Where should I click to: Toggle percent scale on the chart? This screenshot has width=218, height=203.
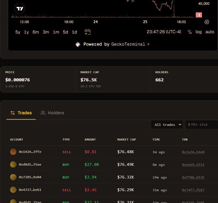pos(190,32)
